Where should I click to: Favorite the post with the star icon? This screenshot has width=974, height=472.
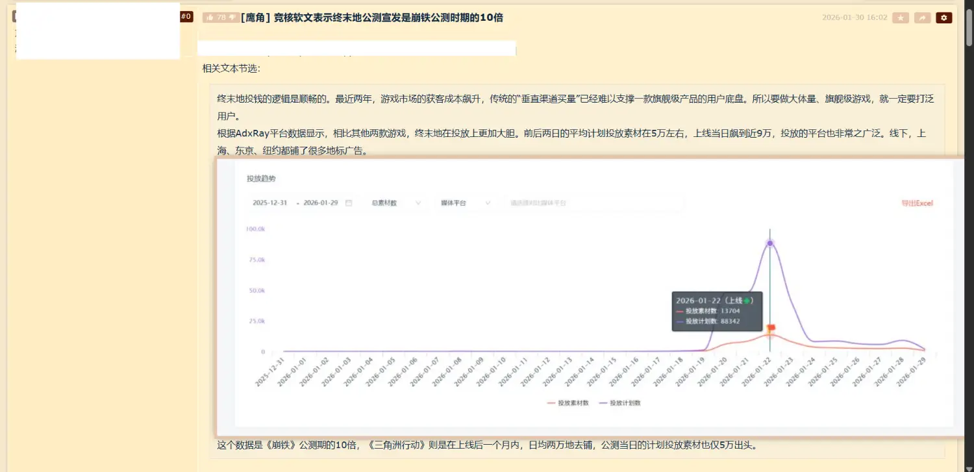[x=901, y=18]
